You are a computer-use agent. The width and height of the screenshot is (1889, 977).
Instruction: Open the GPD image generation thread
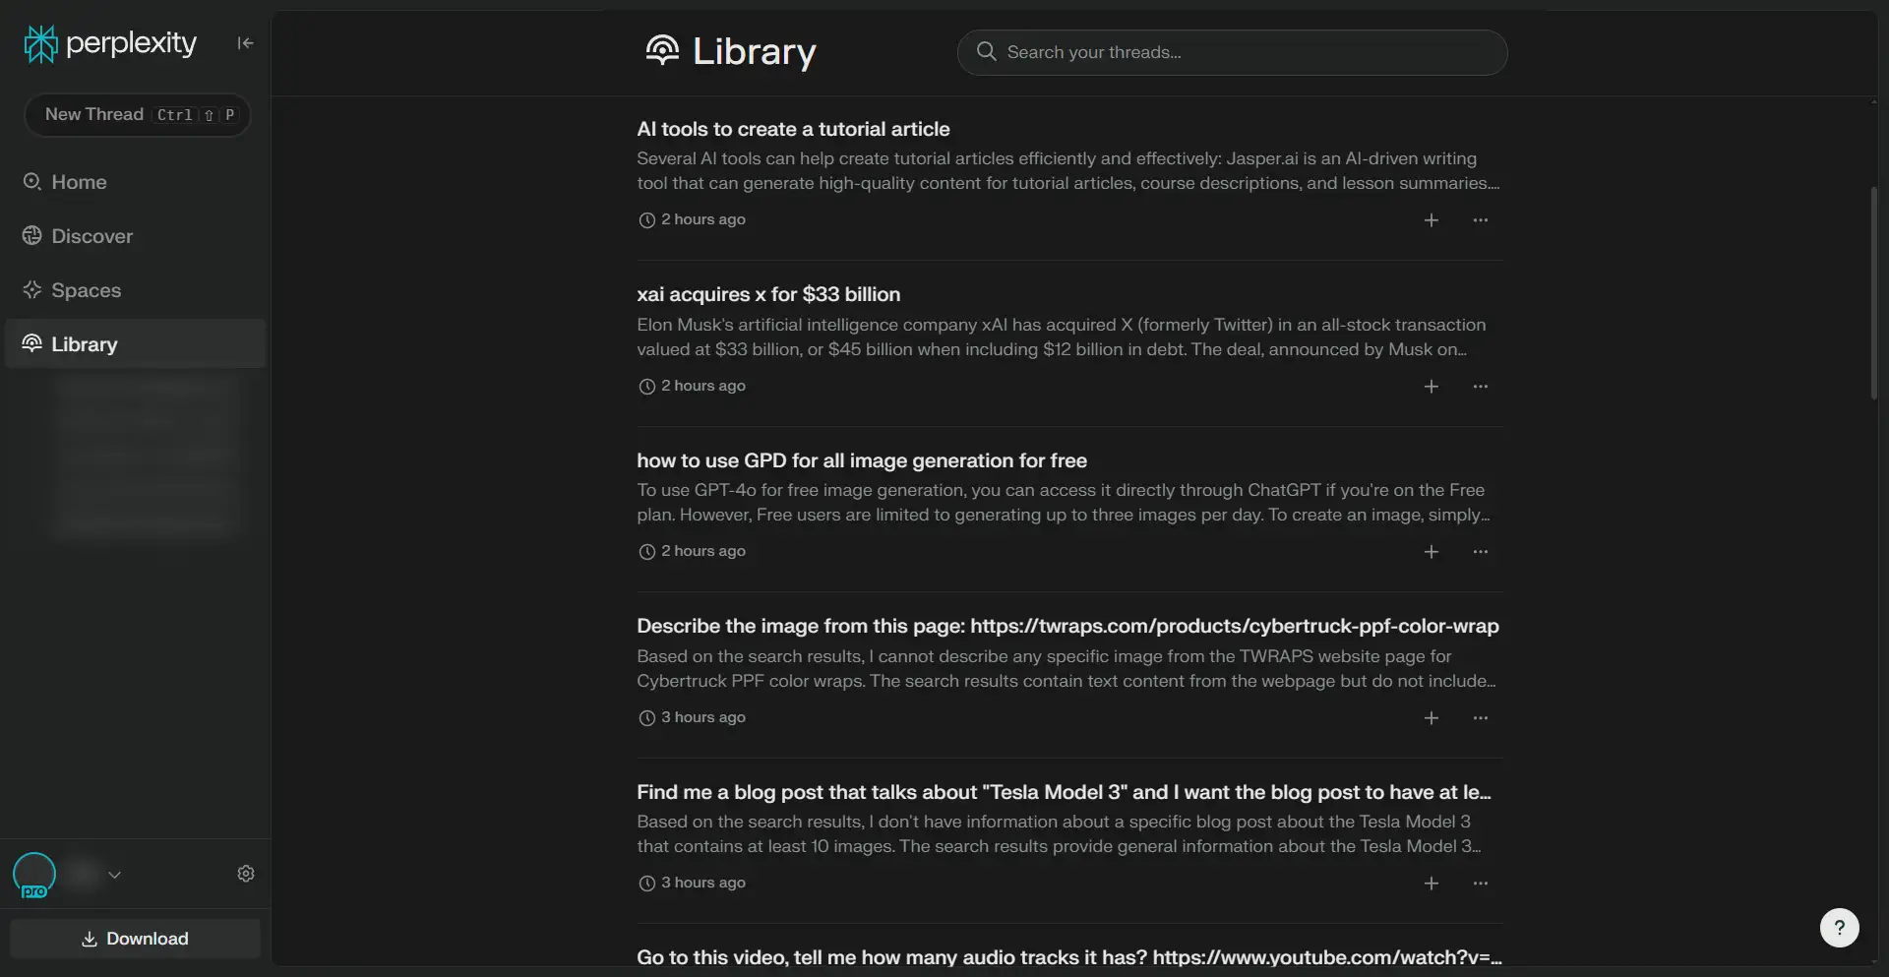pos(862,460)
